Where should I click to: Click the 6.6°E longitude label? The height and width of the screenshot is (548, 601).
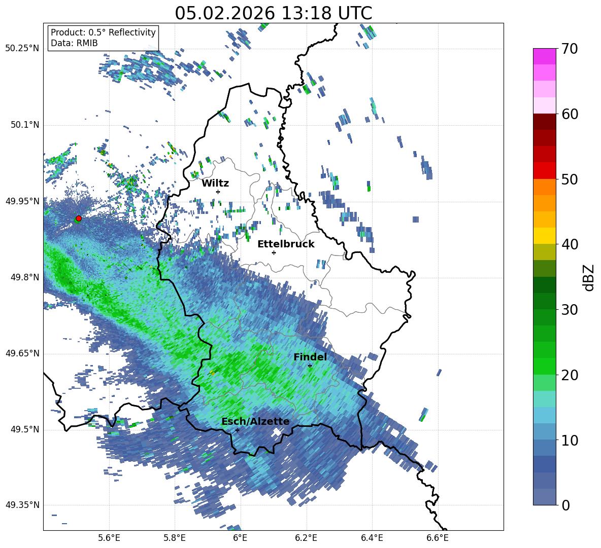pyautogui.click(x=438, y=538)
